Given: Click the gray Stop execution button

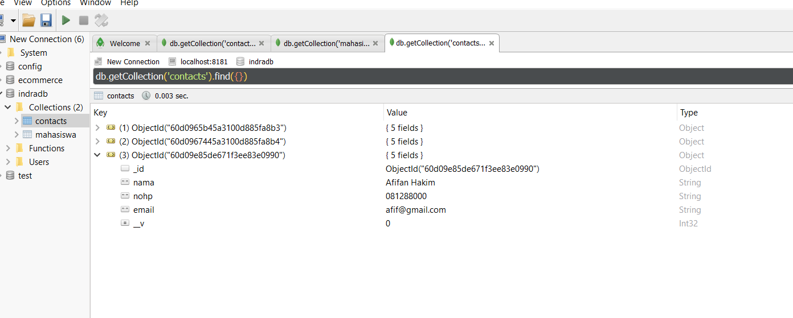Looking at the screenshot, I should (84, 20).
